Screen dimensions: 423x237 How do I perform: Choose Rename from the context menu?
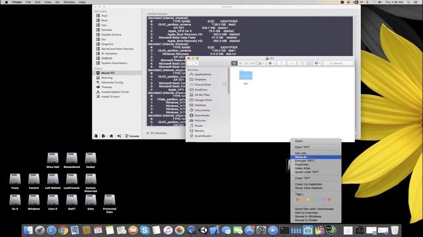click(x=316, y=157)
